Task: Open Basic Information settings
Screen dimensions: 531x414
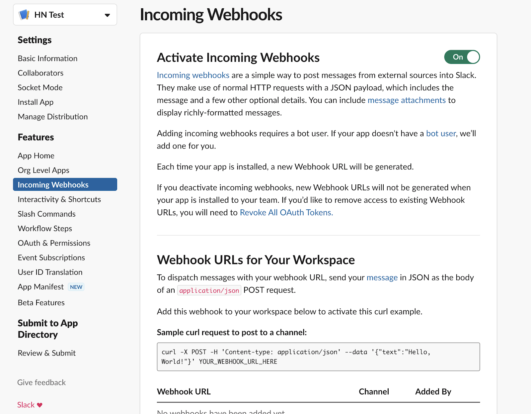Action: coord(47,58)
